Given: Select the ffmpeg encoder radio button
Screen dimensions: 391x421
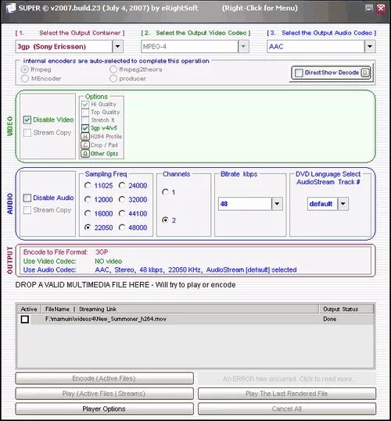Looking at the screenshot, I should tap(25, 70).
